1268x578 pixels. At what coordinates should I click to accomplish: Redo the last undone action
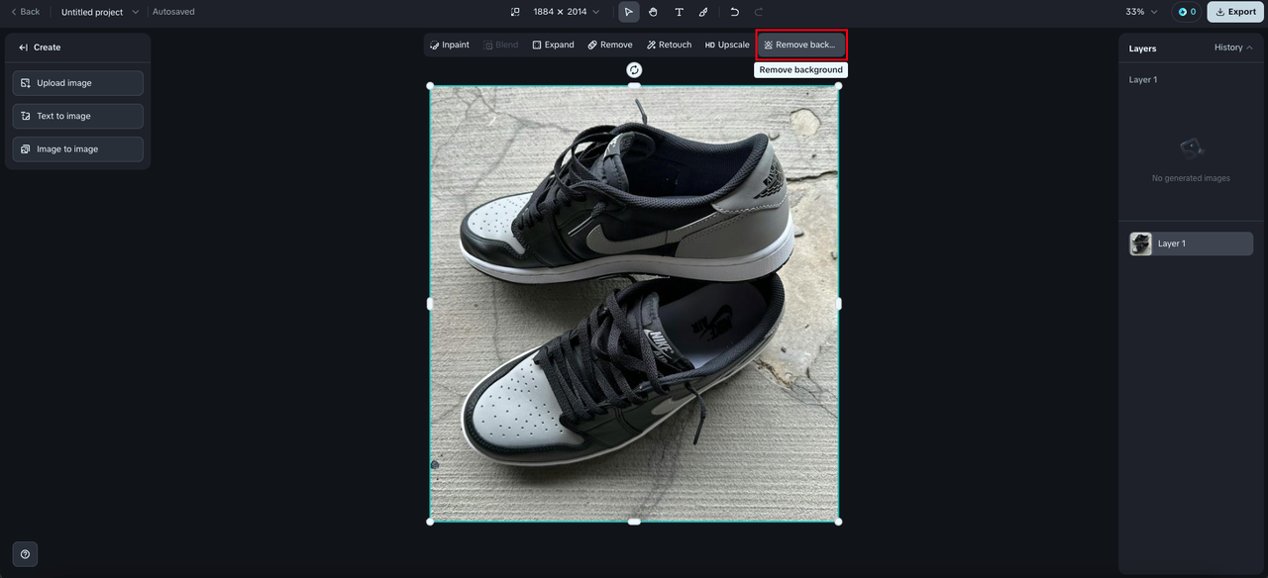click(759, 12)
